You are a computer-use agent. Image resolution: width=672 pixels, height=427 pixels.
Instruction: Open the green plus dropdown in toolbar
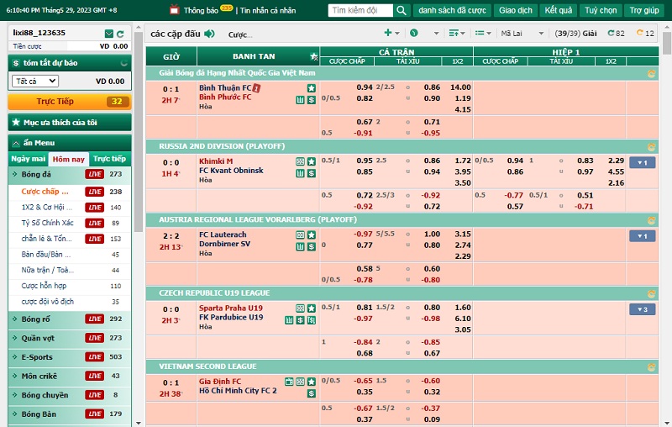pyautogui.click(x=391, y=33)
